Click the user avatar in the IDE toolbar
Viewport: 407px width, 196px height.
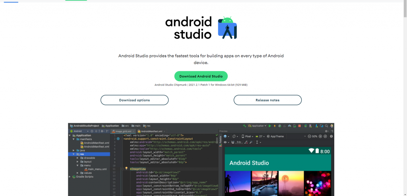(331, 126)
